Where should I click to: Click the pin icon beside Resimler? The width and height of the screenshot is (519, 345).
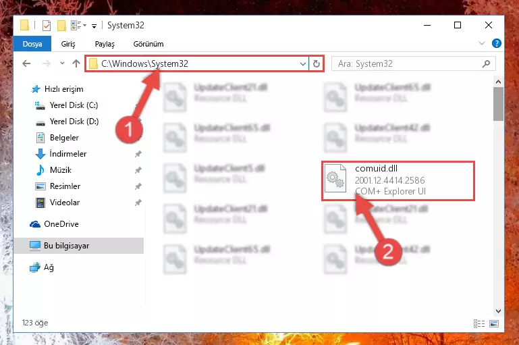(138, 186)
